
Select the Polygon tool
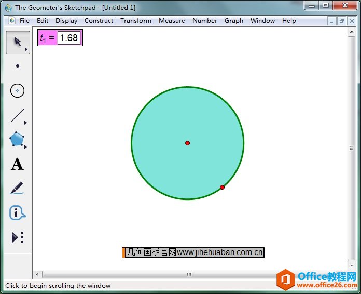[17, 139]
